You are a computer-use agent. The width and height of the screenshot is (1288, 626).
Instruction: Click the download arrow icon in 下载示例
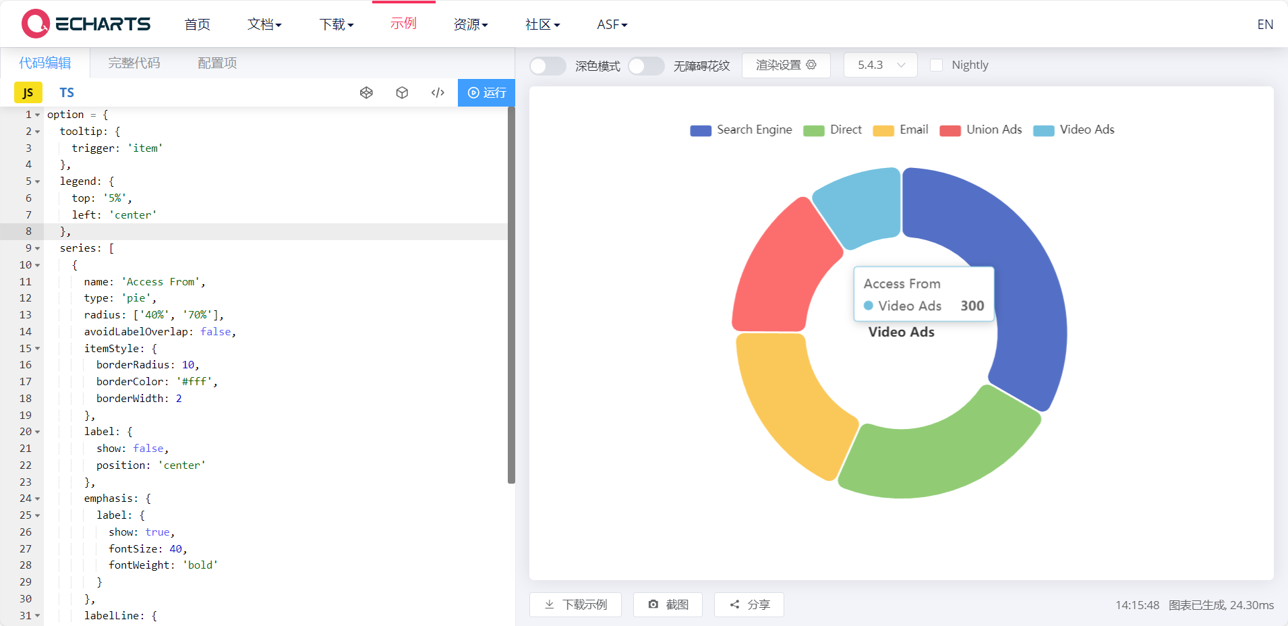pyautogui.click(x=550, y=604)
